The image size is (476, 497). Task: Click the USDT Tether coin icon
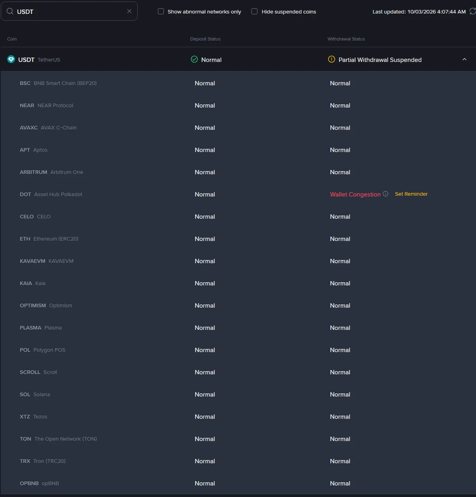click(11, 60)
